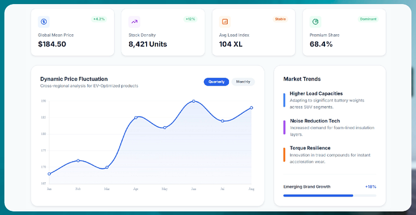Click the Dominant status badge

tap(368, 19)
